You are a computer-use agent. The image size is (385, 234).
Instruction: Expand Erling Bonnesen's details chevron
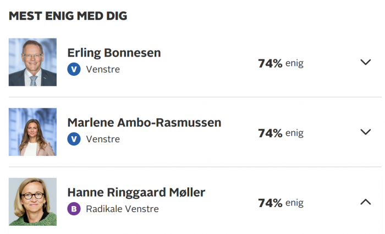(x=365, y=62)
